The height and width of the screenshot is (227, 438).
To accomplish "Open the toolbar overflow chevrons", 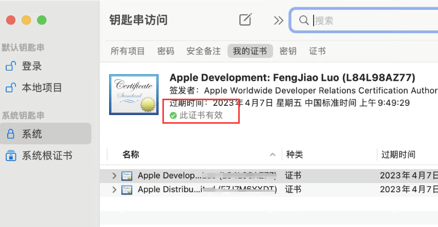I will coord(279,20).
